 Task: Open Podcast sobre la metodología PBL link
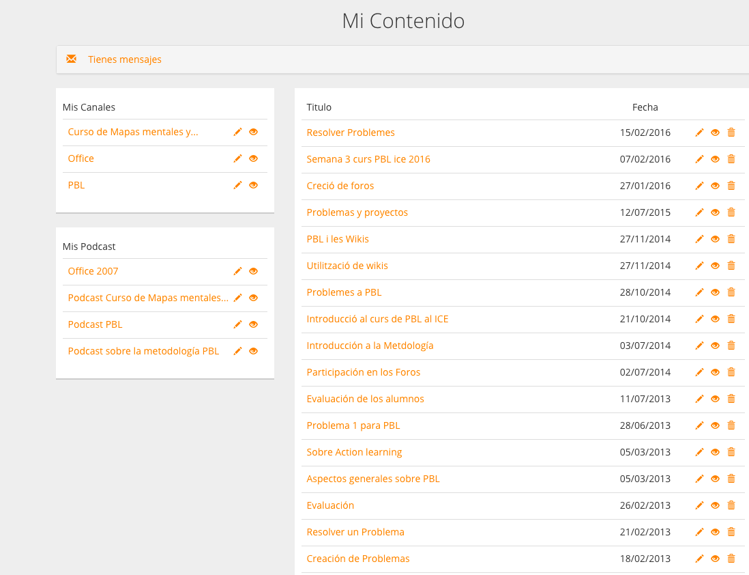tap(143, 352)
